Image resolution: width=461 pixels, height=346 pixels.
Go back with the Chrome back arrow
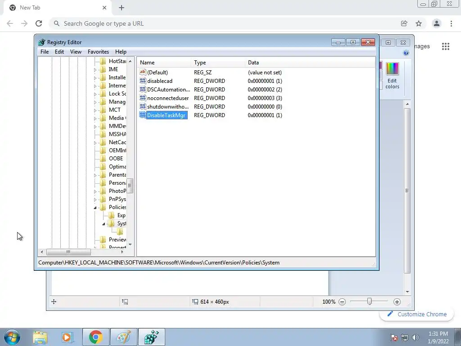[10, 23]
